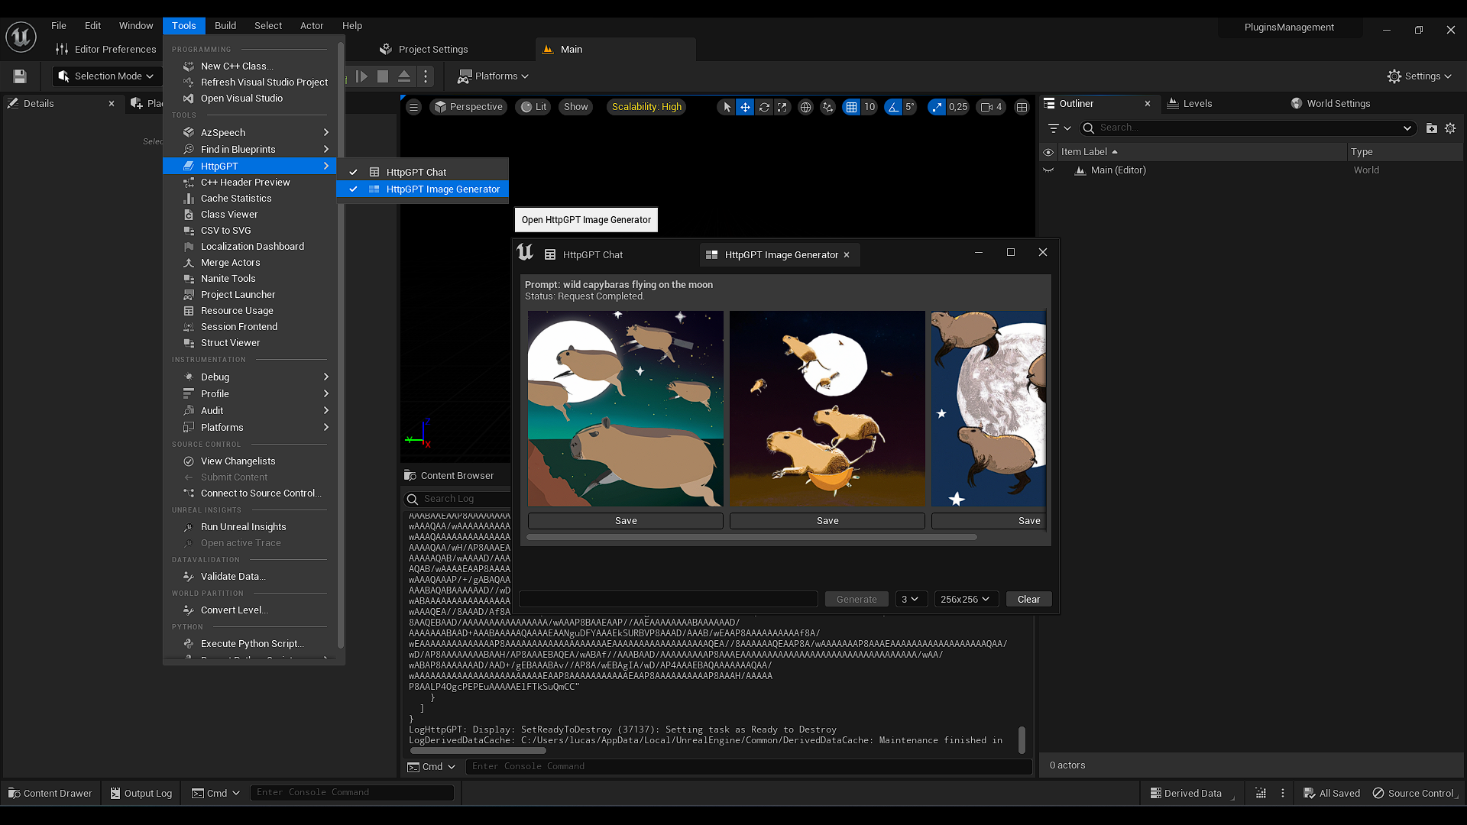The image size is (1467, 825).
Task: Switch to the HttpGPT Chat tab
Action: (x=592, y=254)
